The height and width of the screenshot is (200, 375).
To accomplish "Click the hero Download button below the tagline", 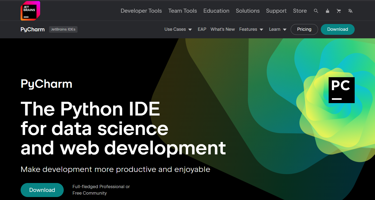I will (42, 190).
